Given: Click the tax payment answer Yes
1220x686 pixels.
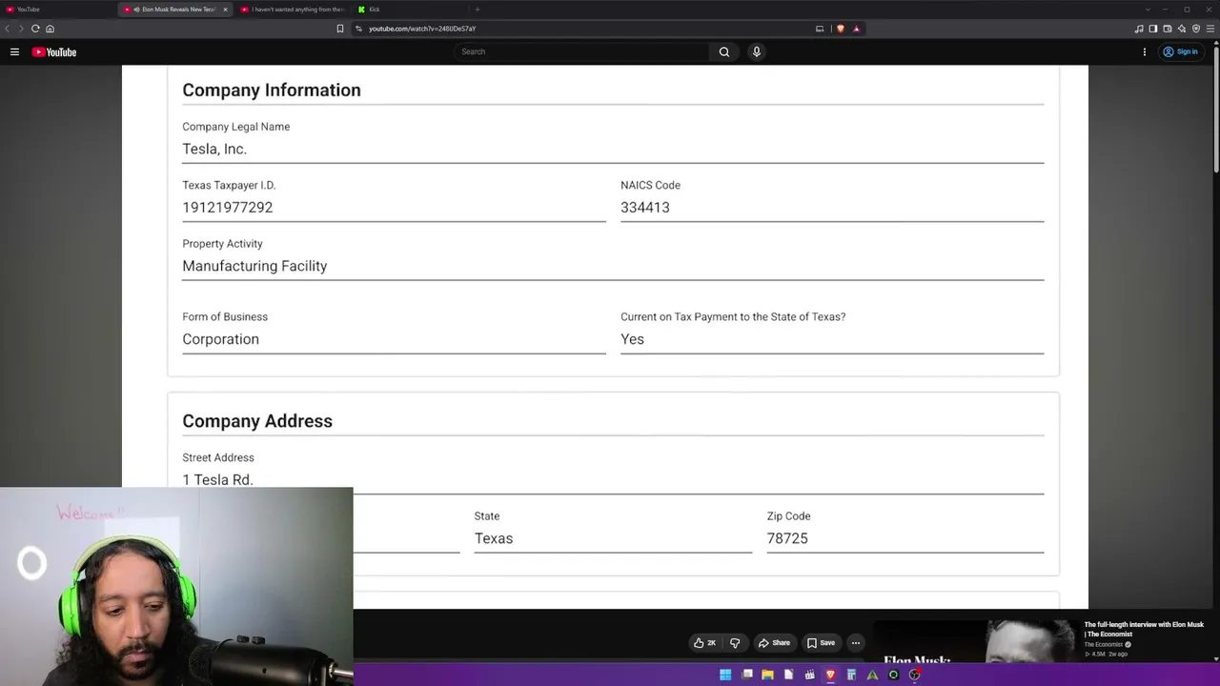Looking at the screenshot, I should tap(633, 339).
